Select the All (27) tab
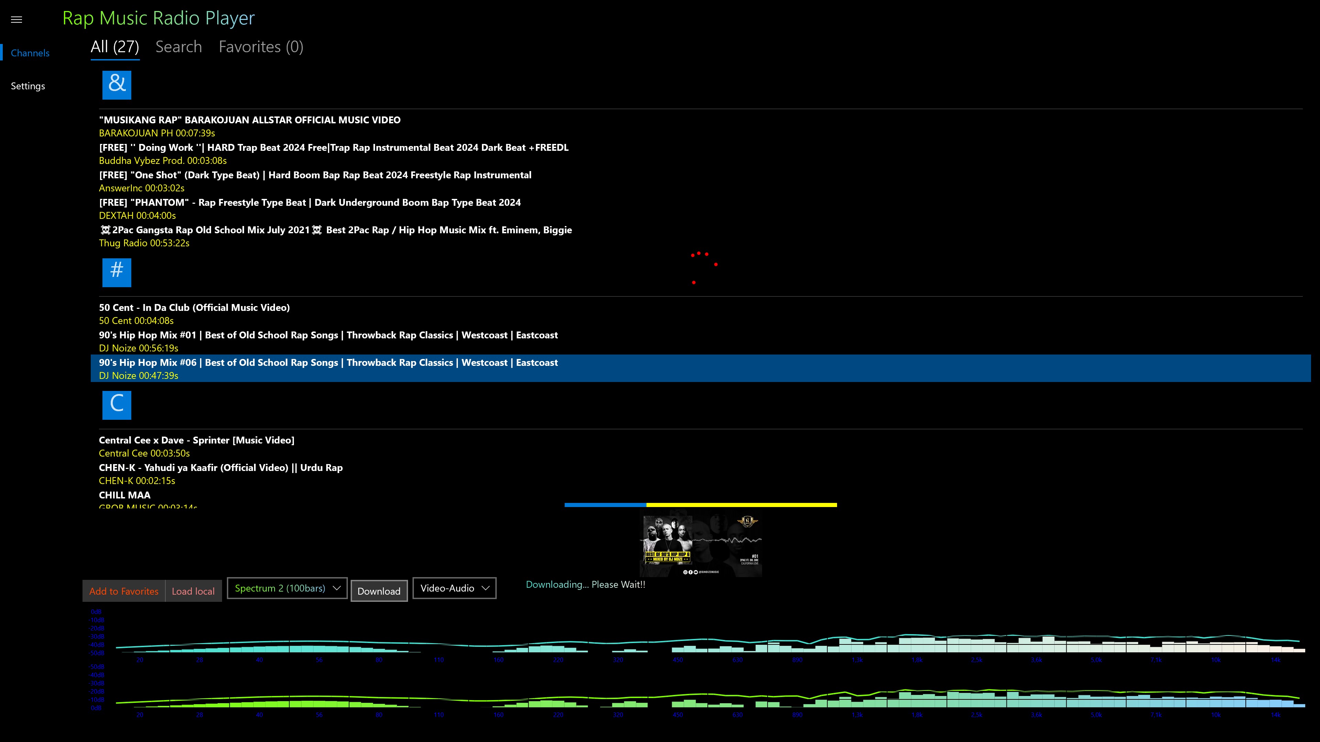Viewport: 1320px width, 742px height. (115, 47)
